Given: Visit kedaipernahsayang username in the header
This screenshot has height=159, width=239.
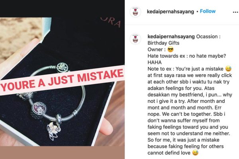Looking at the screenshot, I should tap(170, 12).
